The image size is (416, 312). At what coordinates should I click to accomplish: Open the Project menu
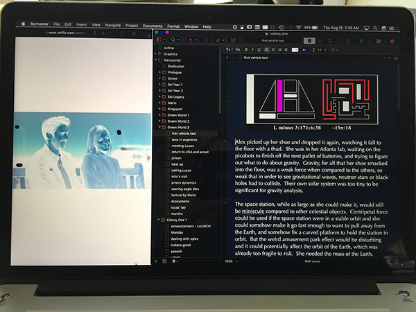[132, 26]
